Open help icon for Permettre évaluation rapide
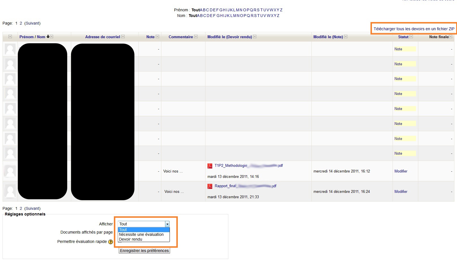Screen dimensions: 457x261 (111, 242)
